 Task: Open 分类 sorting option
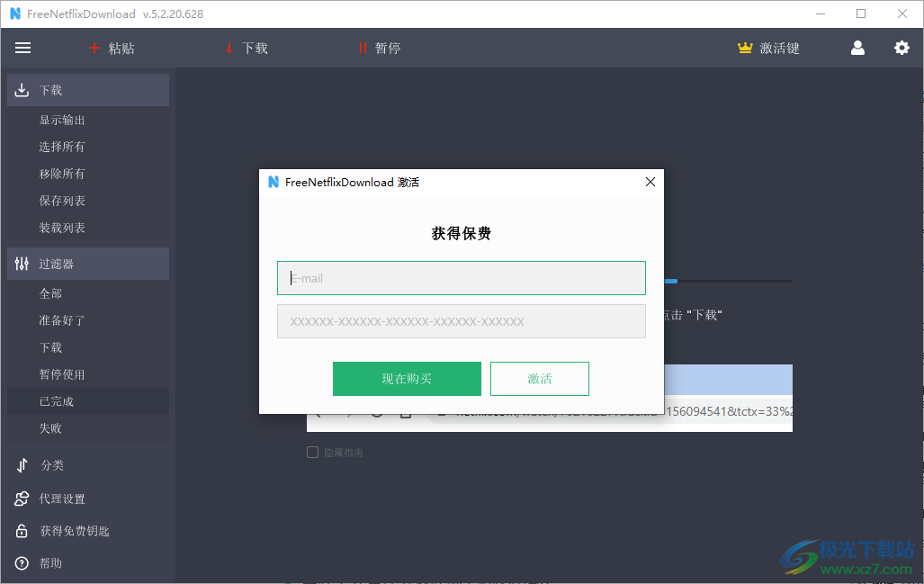coord(52,465)
